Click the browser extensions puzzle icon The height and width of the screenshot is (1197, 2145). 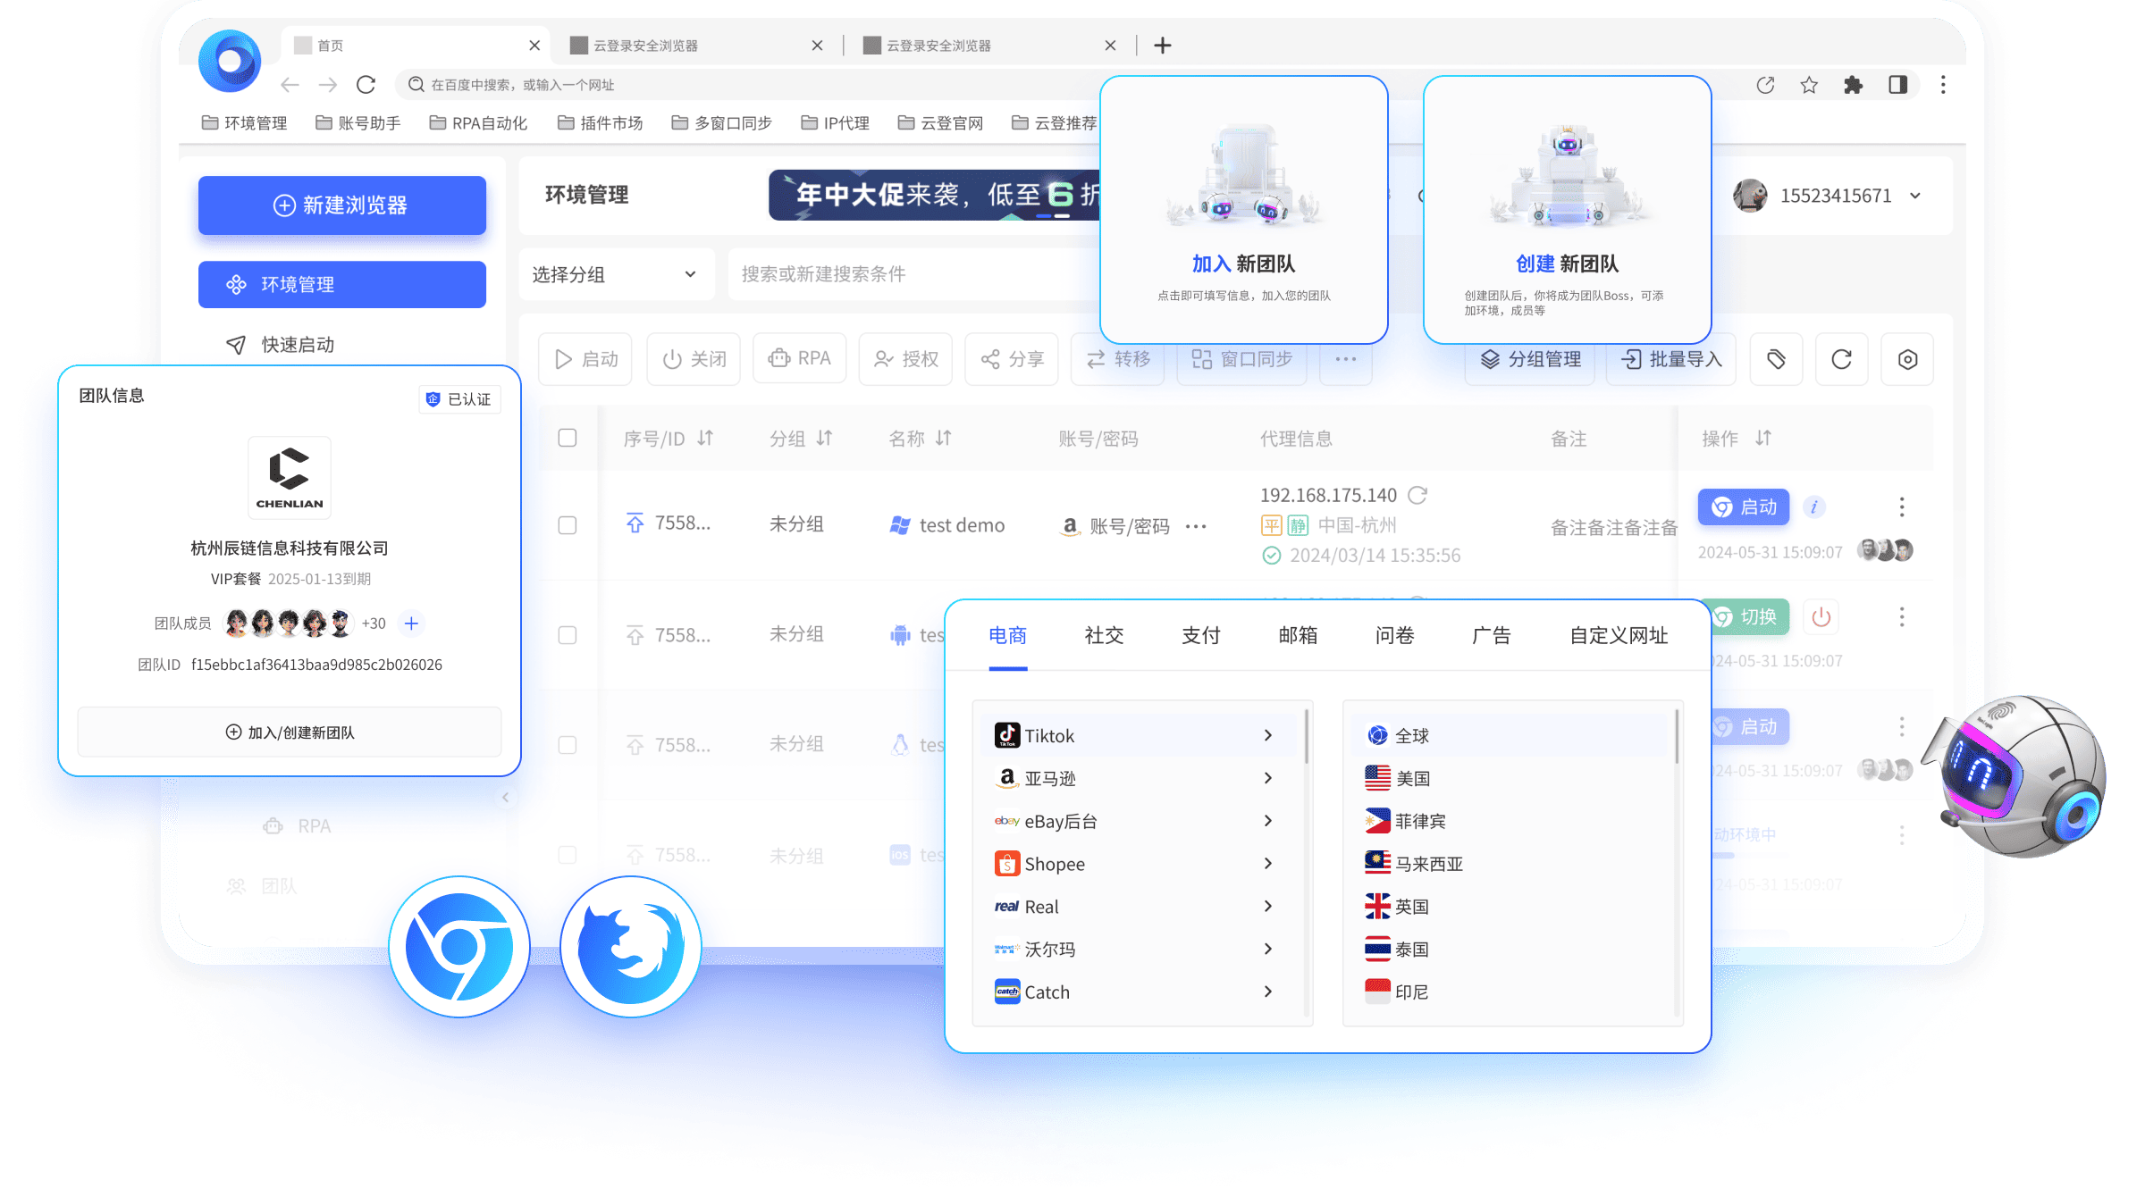point(1853,85)
